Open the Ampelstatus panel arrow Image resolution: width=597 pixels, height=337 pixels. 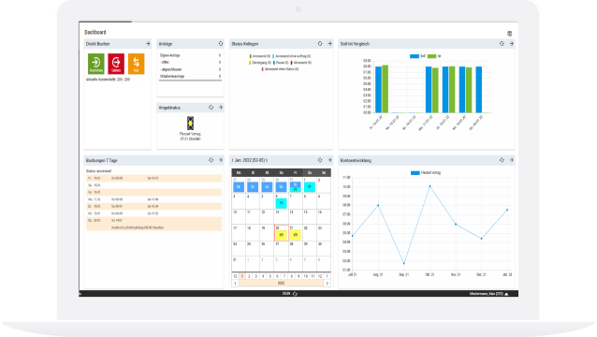[221, 108]
